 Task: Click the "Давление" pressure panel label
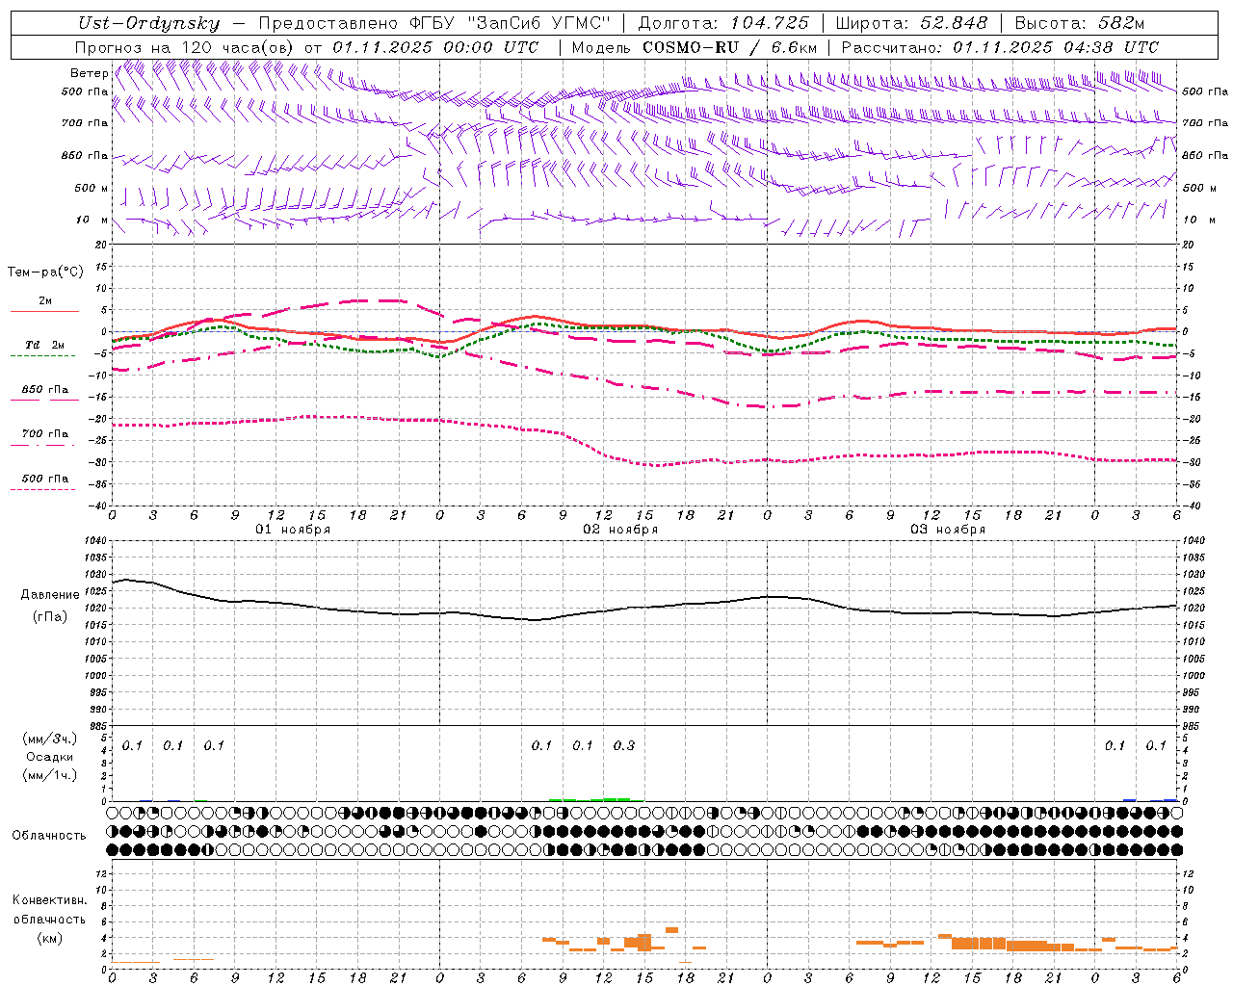click(50, 595)
